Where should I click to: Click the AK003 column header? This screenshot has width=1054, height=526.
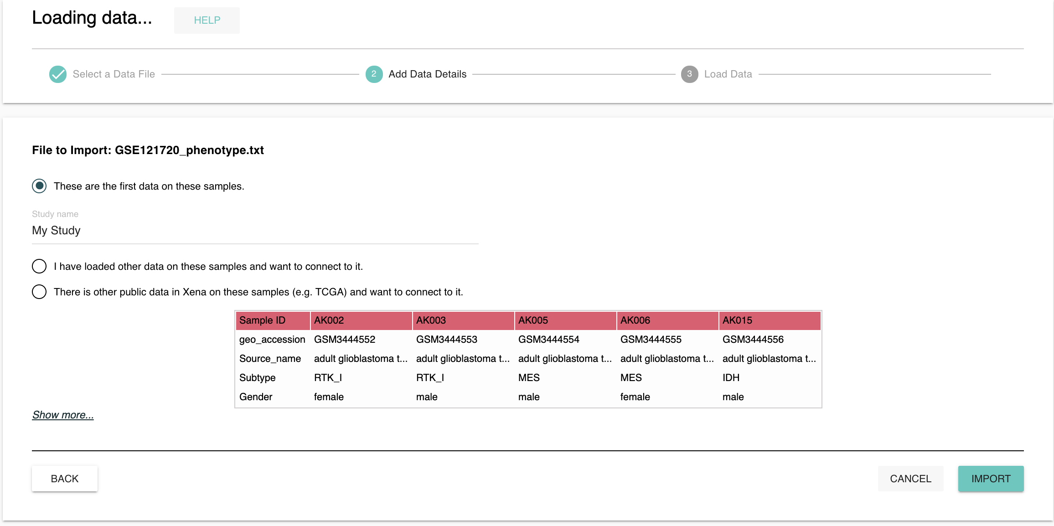click(464, 320)
